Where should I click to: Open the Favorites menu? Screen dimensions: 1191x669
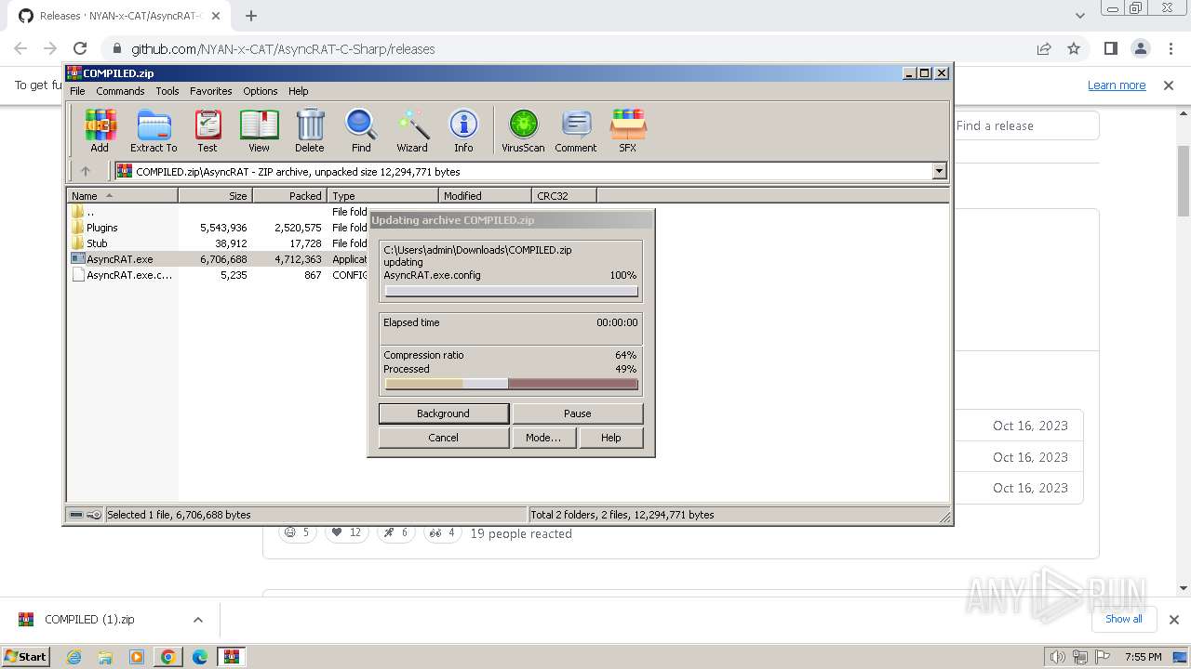pyautogui.click(x=211, y=91)
